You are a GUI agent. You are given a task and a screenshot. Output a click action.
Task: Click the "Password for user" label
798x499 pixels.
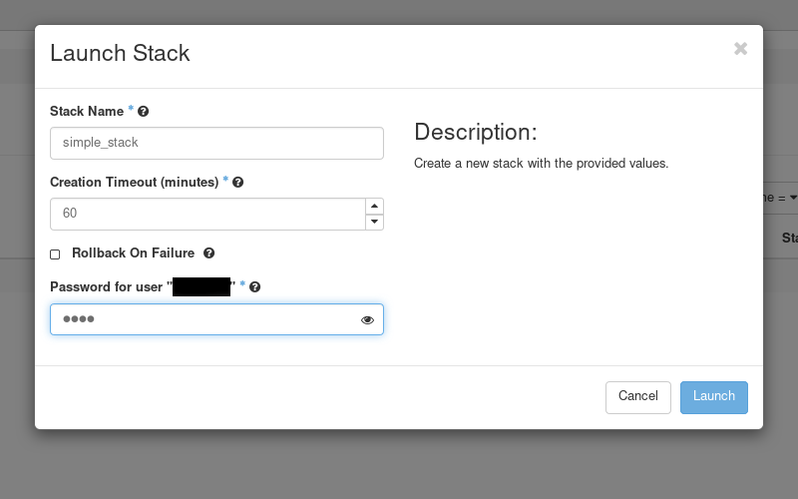[106, 287]
